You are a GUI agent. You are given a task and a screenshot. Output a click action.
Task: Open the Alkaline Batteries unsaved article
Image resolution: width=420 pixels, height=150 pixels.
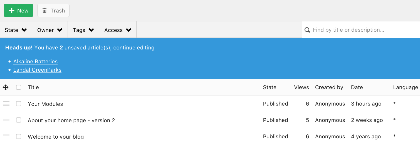35,62
